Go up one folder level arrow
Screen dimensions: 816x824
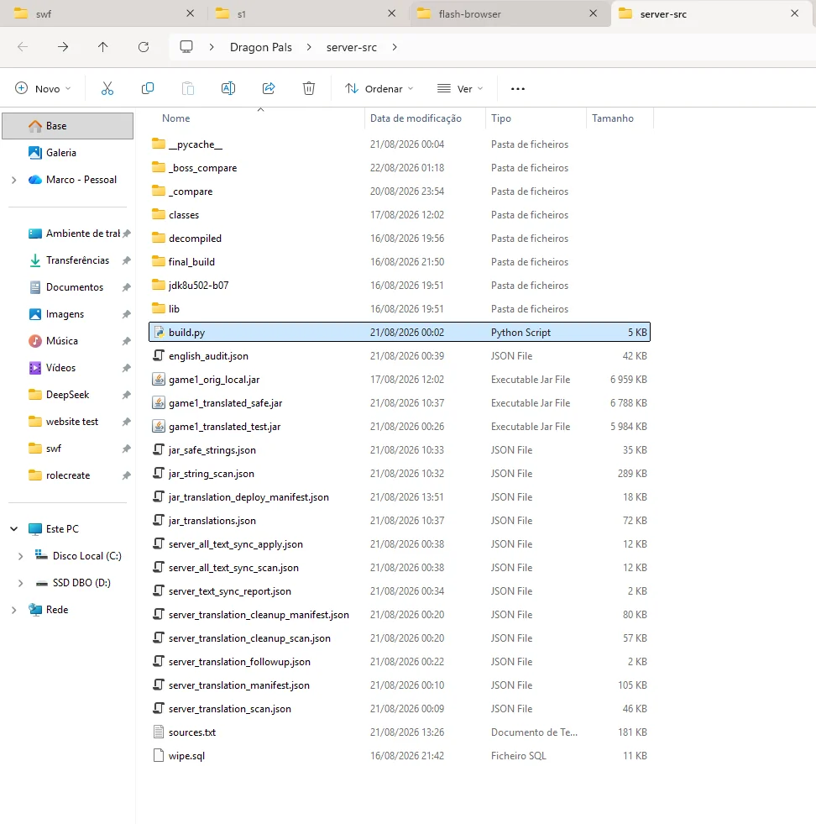[103, 47]
